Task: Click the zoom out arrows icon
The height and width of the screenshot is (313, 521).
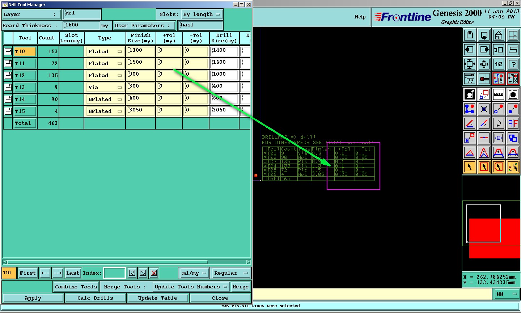Action: click(484, 64)
